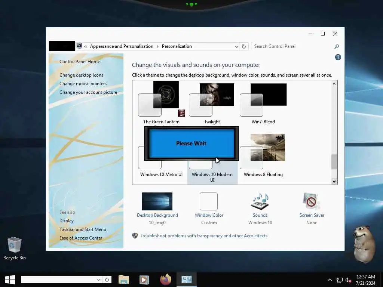Open the media player taskbar icon
The image size is (383, 287).
(x=144, y=280)
